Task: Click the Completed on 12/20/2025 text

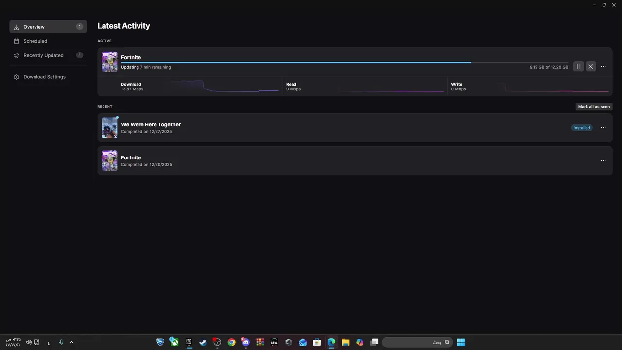Action: 146,165
